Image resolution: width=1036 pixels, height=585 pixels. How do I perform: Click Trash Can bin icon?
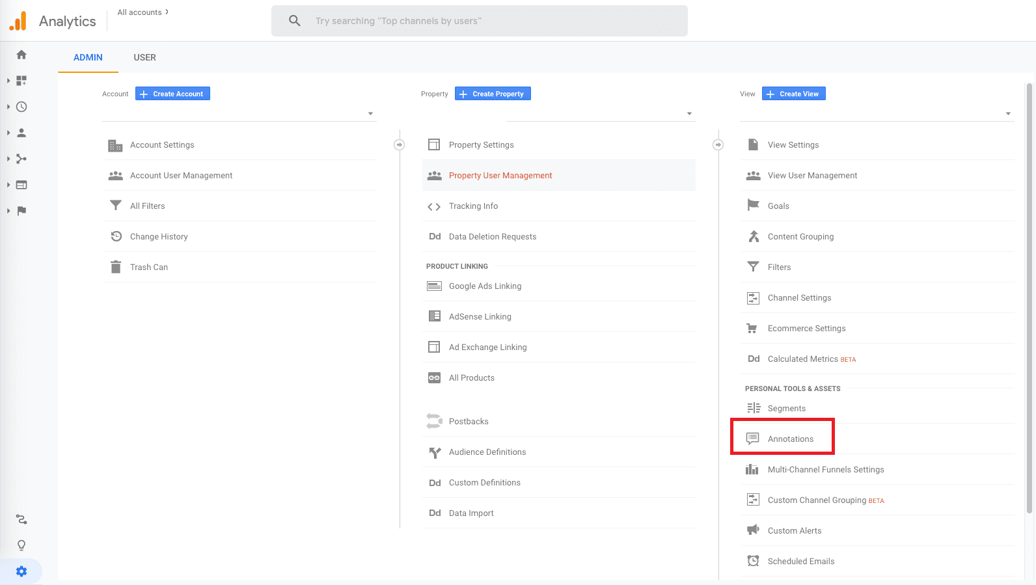(116, 267)
